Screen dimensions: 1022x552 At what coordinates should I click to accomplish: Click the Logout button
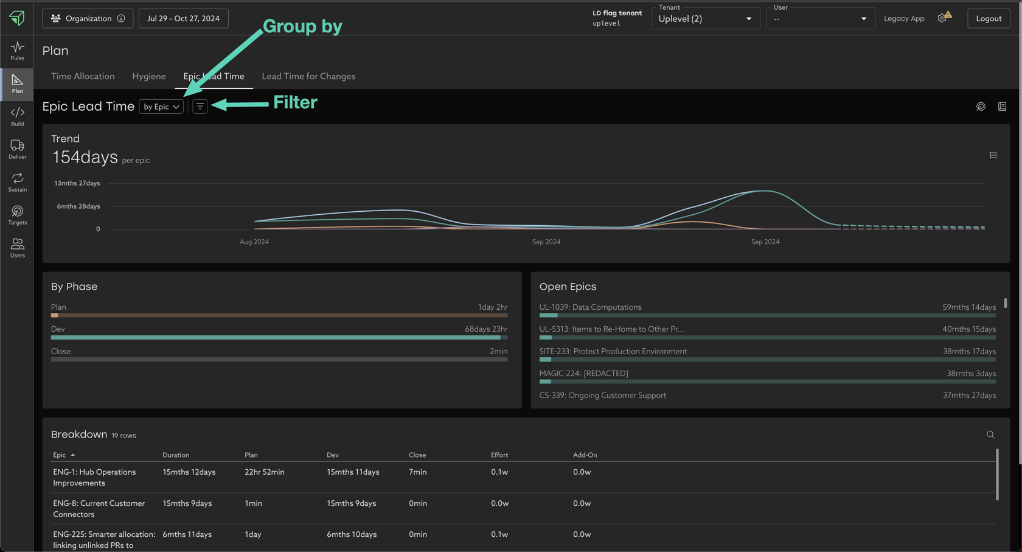988,18
